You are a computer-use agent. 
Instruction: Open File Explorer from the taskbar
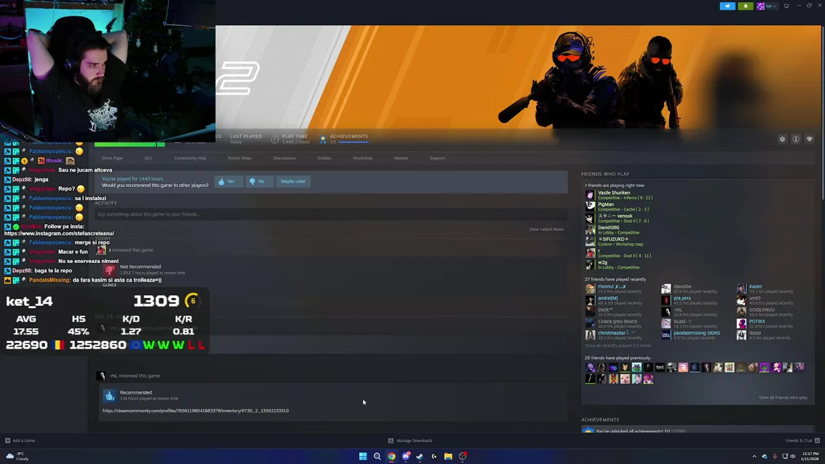[x=448, y=456]
